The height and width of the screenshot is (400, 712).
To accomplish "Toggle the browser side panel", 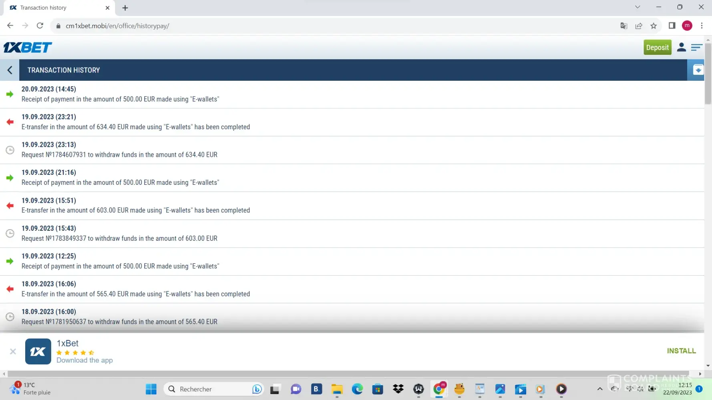I will click(x=672, y=26).
